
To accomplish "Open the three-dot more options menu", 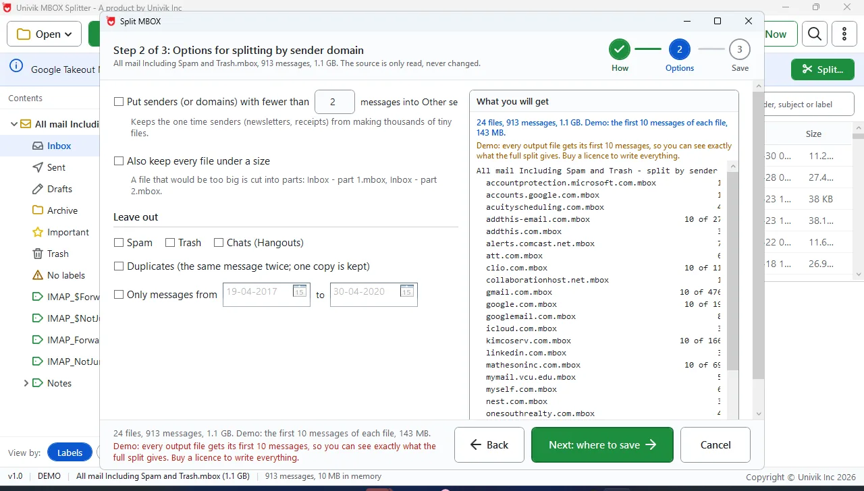I will click(x=844, y=34).
